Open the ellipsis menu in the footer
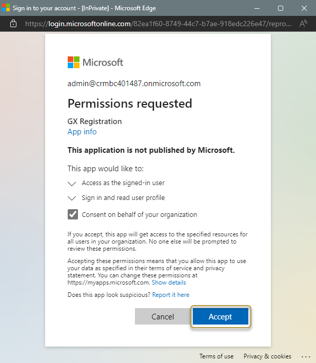Viewport: 316px width, 363px height. pos(306,356)
